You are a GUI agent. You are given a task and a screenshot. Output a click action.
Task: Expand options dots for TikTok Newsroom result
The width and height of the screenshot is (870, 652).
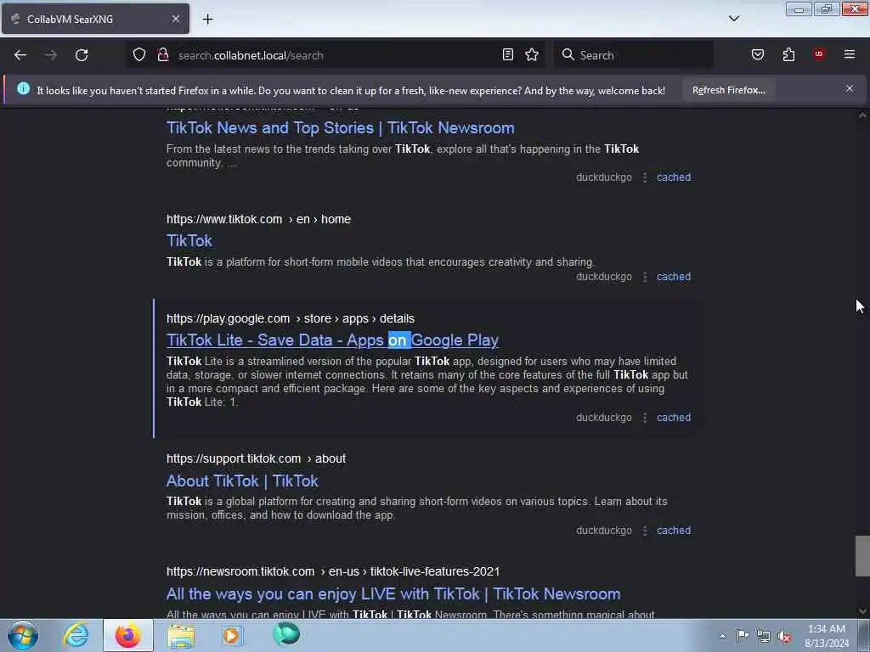[x=644, y=177]
